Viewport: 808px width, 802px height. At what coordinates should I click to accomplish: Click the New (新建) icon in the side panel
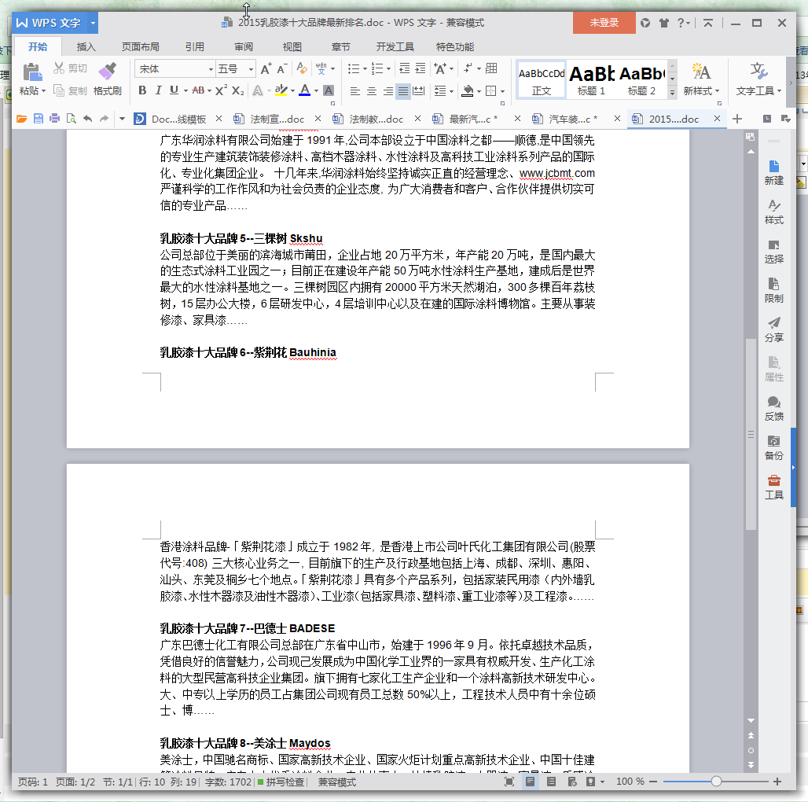coord(774,167)
